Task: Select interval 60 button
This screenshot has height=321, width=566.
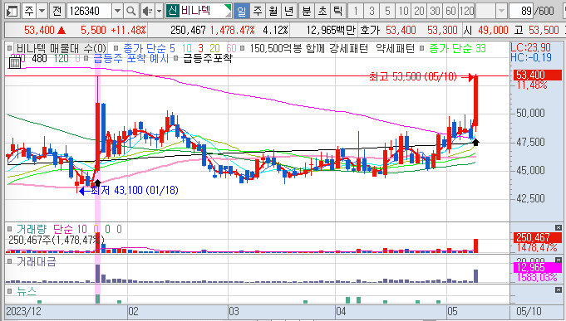Action: [450, 11]
